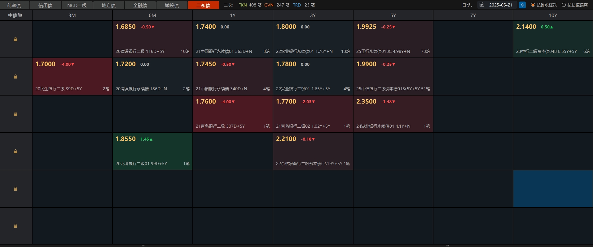The image size is (593, 247).
Task: Click the GVN 247 笔 count
Action: pos(277,5)
